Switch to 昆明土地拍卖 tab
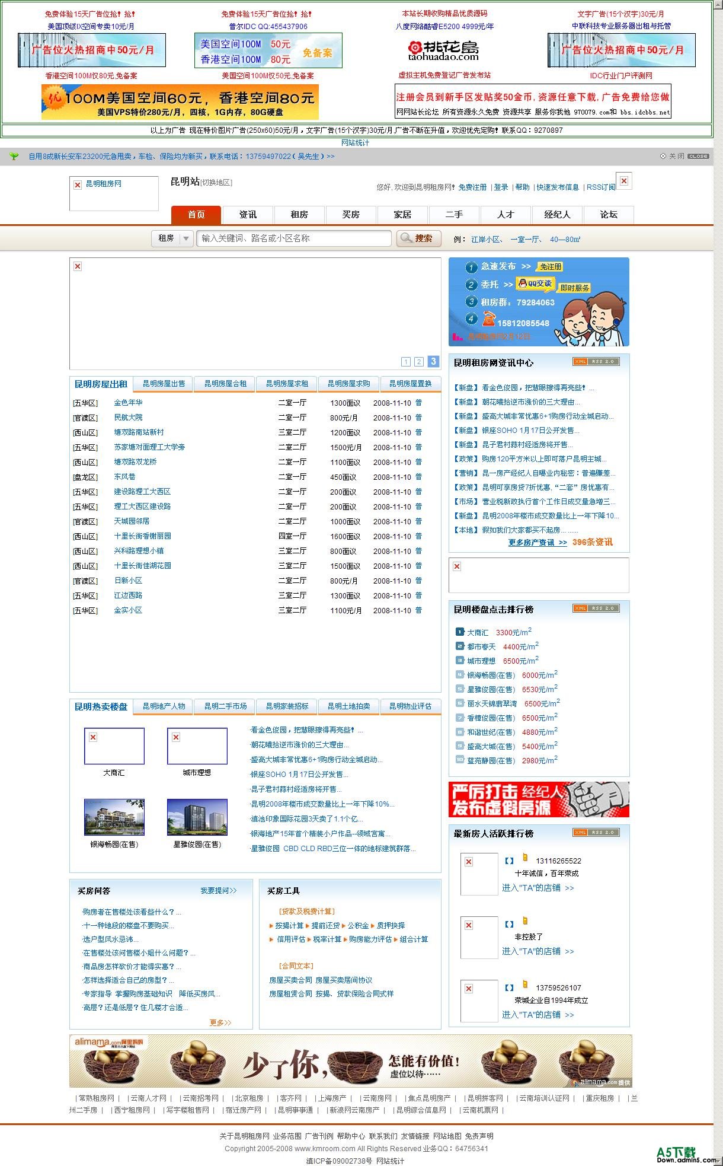 point(349,706)
